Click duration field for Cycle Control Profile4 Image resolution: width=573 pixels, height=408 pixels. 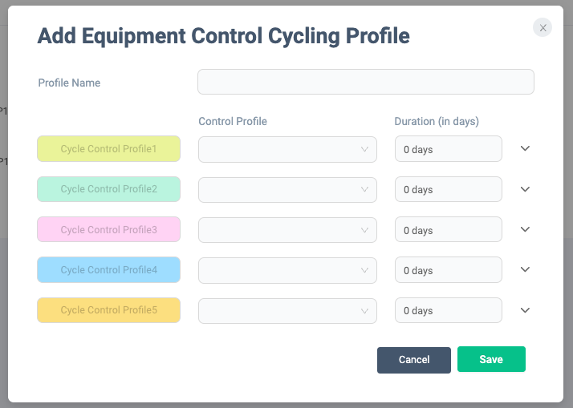click(x=449, y=269)
